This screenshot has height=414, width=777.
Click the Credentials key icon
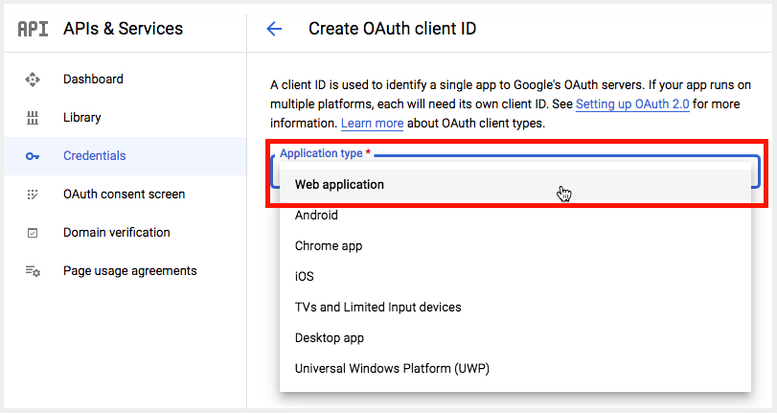[33, 156]
